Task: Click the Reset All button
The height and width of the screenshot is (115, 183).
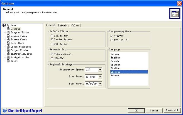Action: [x=172, y=111]
